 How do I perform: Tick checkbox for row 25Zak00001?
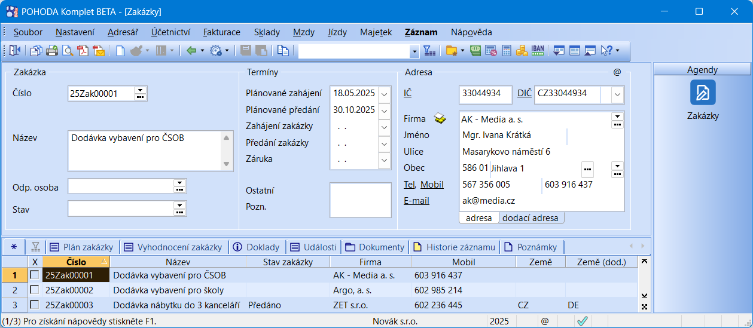35,275
